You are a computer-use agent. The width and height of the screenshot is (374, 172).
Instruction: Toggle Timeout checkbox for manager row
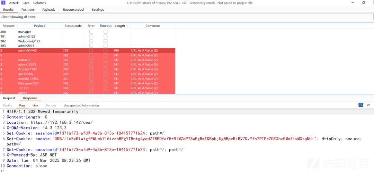[x=105, y=32]
